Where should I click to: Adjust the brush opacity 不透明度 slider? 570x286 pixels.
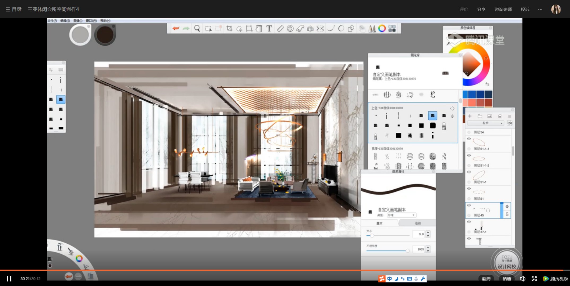(x=388, y=250)
